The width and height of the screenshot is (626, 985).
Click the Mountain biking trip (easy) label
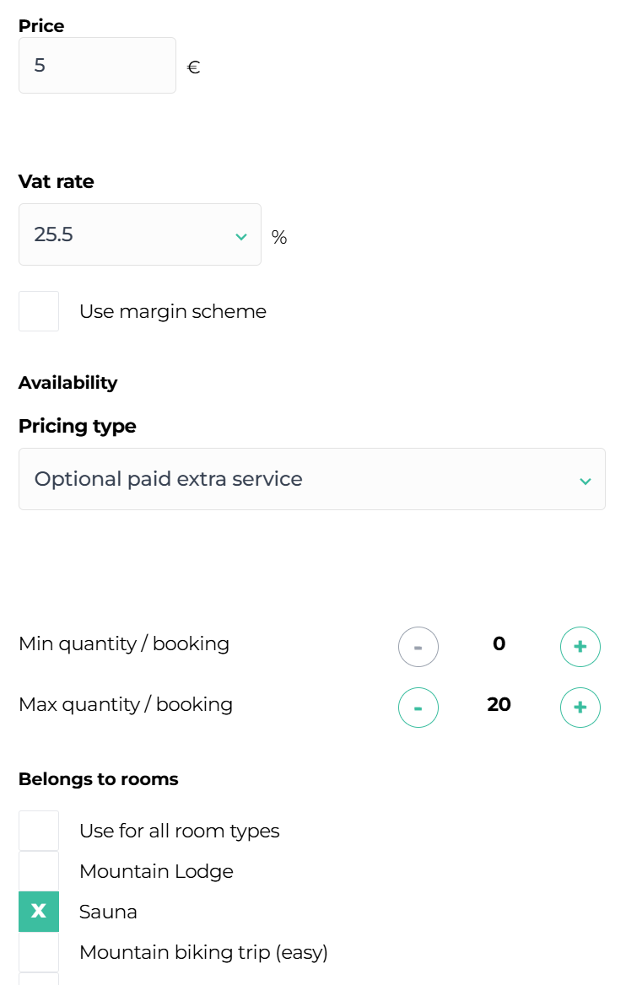(x=203, y=952)
